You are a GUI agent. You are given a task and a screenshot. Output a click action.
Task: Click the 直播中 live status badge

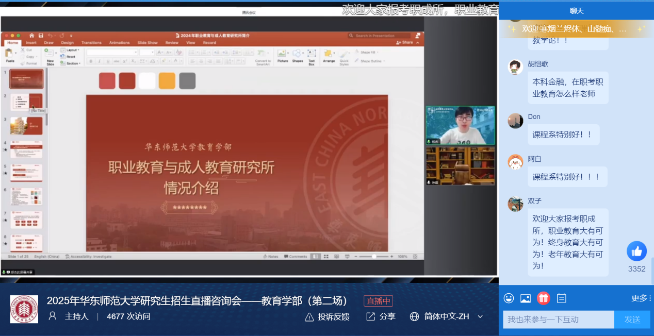coord(378,301)
